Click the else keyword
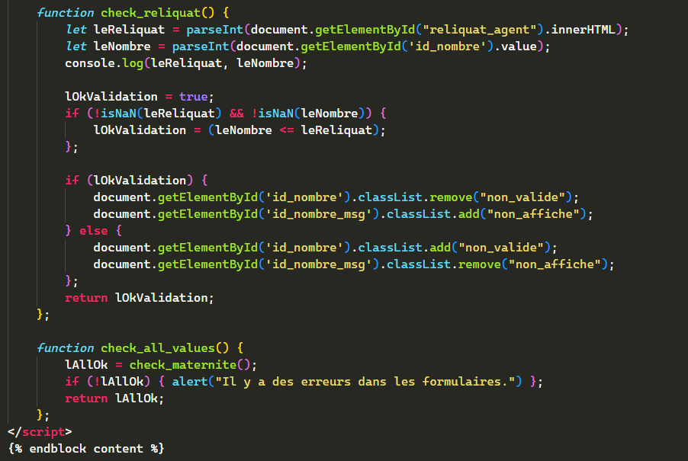The image size is (688, 461). pos(94,230)
